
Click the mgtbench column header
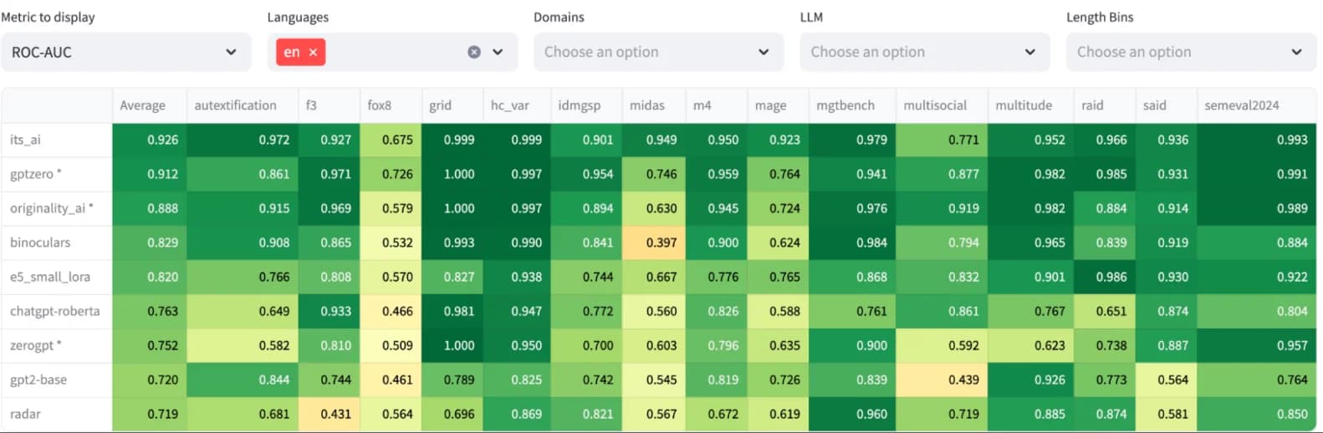coord(845,105)
